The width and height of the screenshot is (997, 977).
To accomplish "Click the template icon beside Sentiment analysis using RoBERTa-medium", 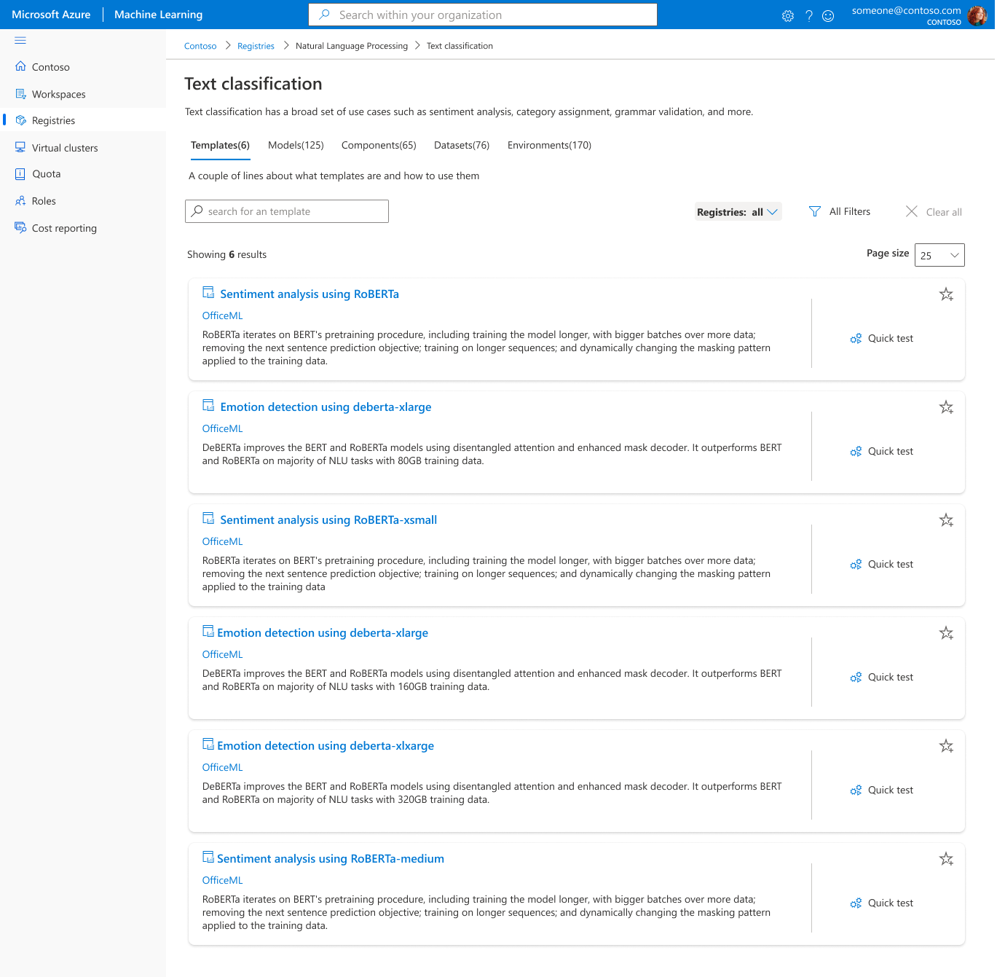I will tap(208, 858).
